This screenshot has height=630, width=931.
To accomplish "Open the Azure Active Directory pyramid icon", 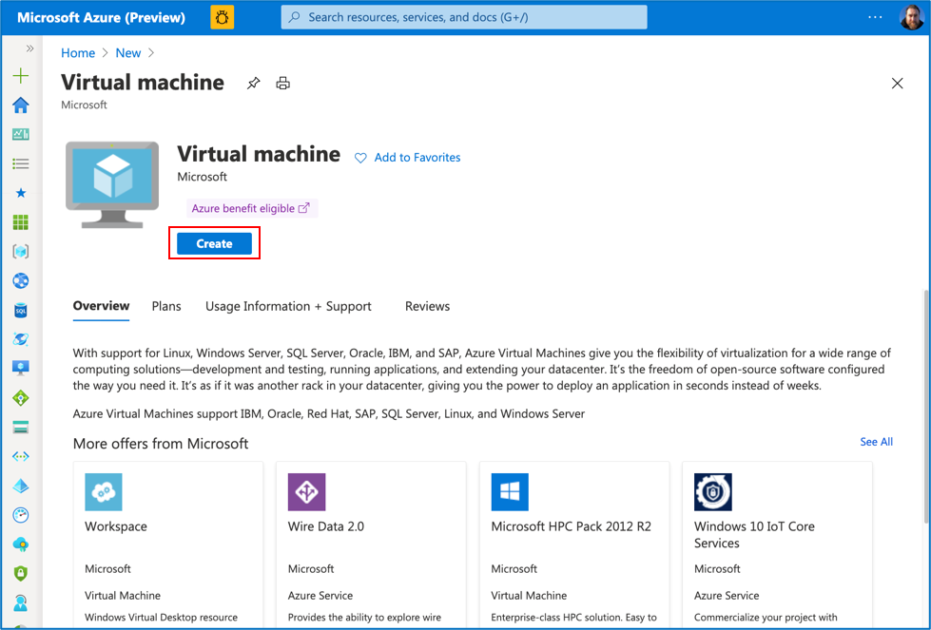I will (x=21, y=486).
